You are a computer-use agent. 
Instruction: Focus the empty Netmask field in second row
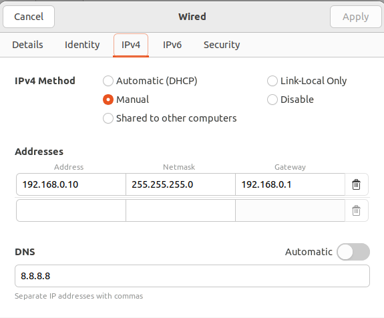(x=180, y=210)
